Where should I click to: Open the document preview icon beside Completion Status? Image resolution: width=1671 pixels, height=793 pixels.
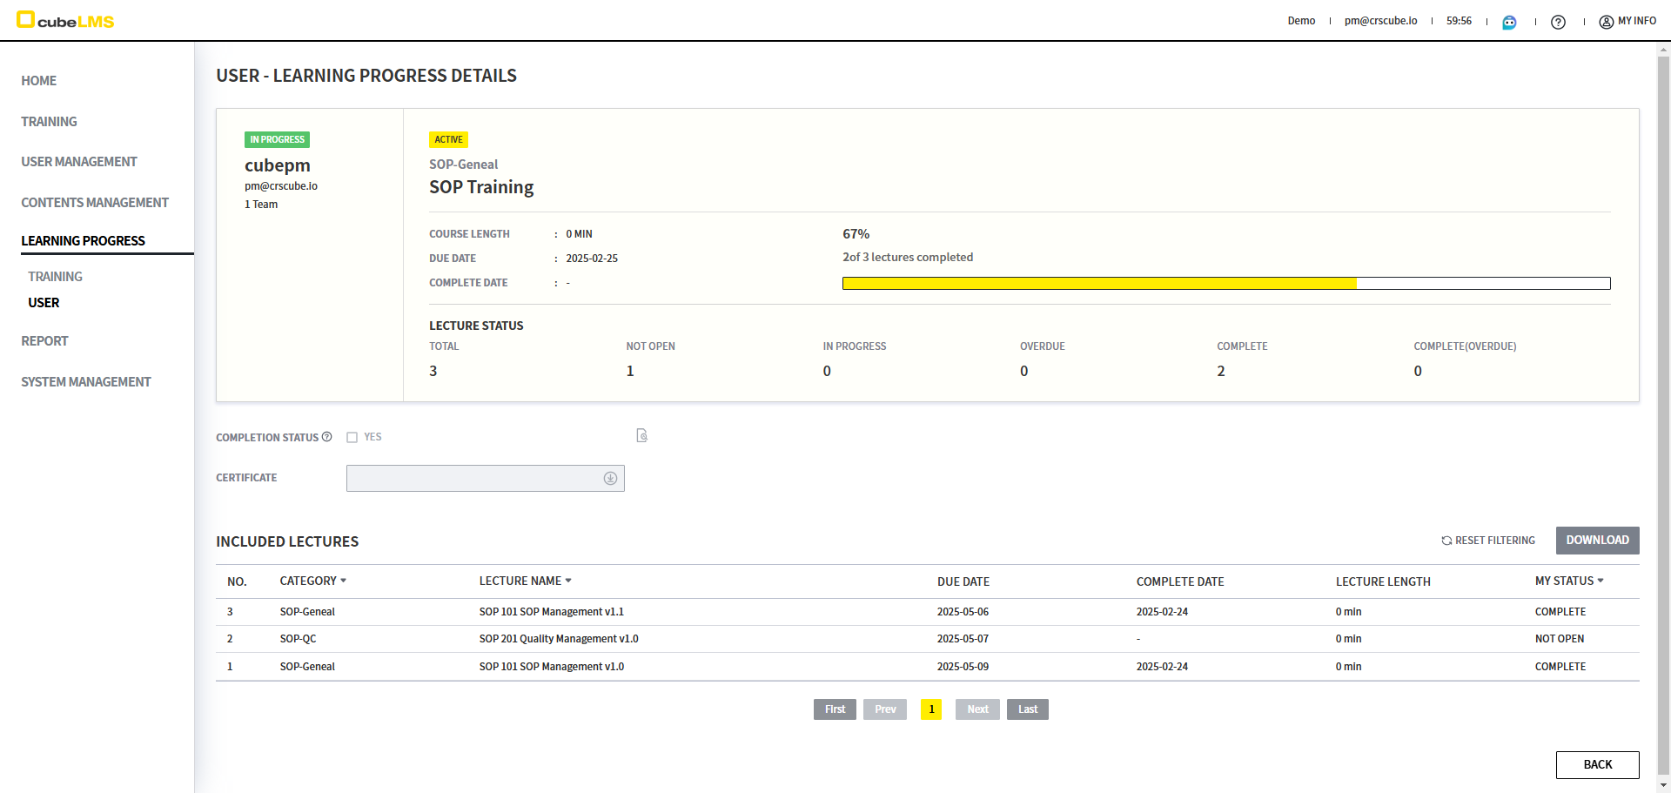pos(641,435)
